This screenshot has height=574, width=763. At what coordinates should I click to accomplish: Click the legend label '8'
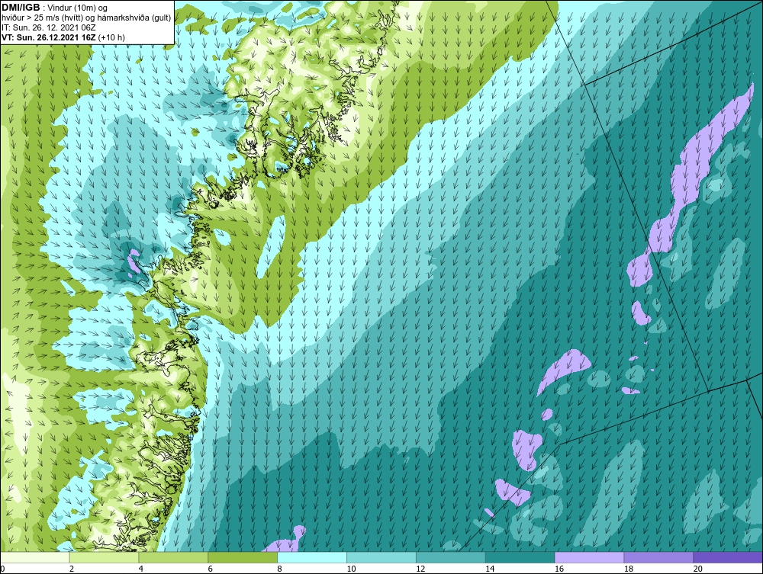click(x=279, y=569)
